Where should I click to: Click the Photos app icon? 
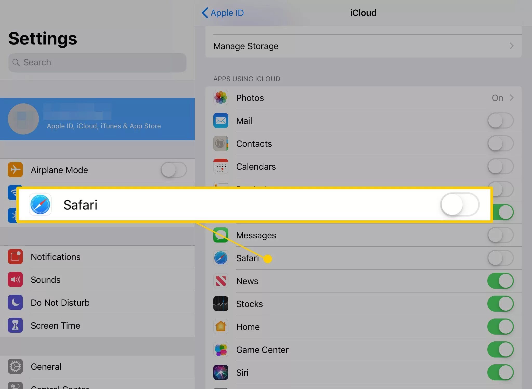point(221,98)
